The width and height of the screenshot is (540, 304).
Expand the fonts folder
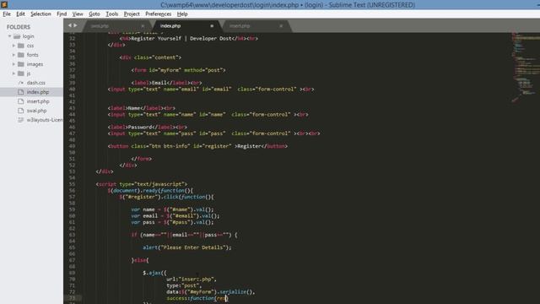point(13,55)
